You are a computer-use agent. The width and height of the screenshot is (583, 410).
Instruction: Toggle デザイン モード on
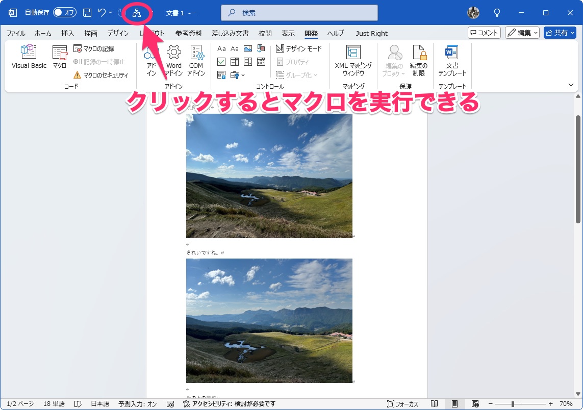(297, 48)
